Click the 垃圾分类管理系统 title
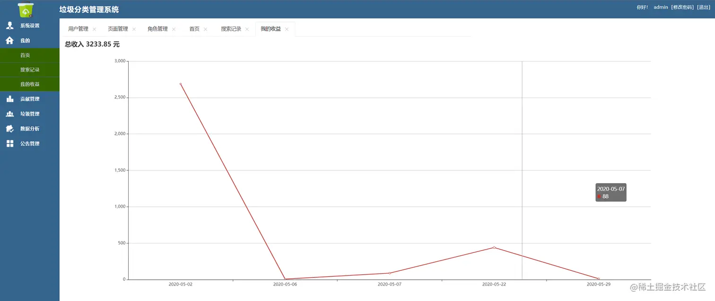This screenshot has height=301, width=715. (x=89, y=9)
